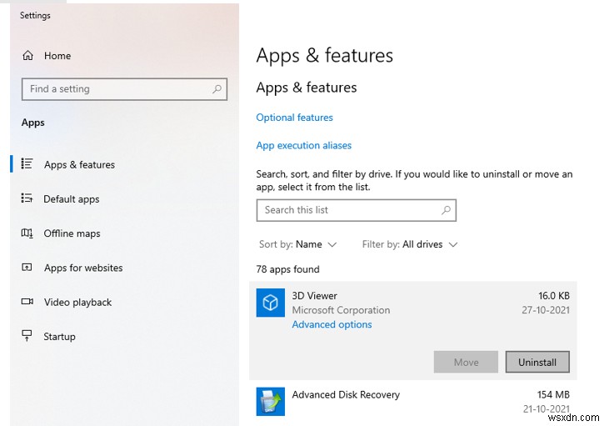Click the Video playback camera icon

pos(27,302)
